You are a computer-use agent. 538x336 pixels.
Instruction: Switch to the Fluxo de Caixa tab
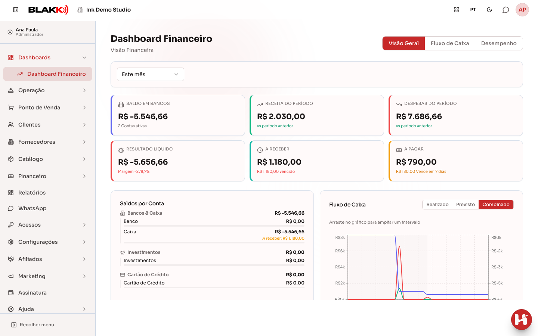point(450,43)
